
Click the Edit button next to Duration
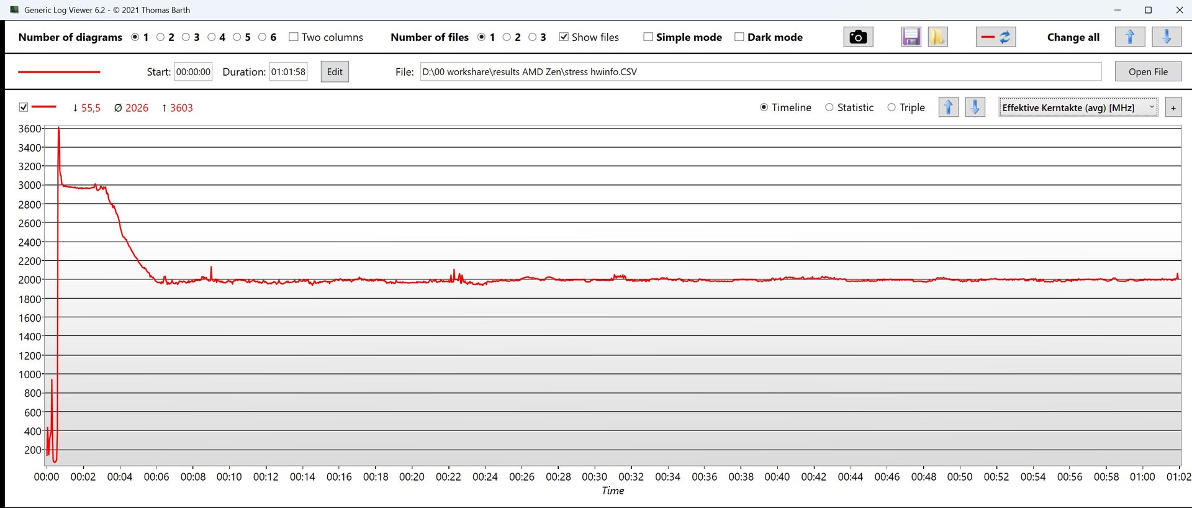coord(334,72)
